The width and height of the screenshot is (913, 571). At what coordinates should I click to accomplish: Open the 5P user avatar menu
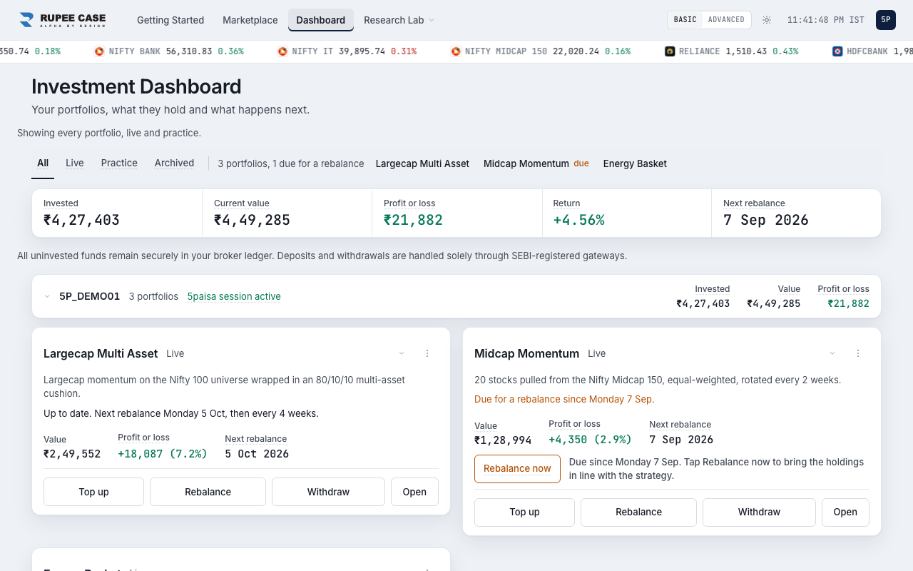[886, 20]
